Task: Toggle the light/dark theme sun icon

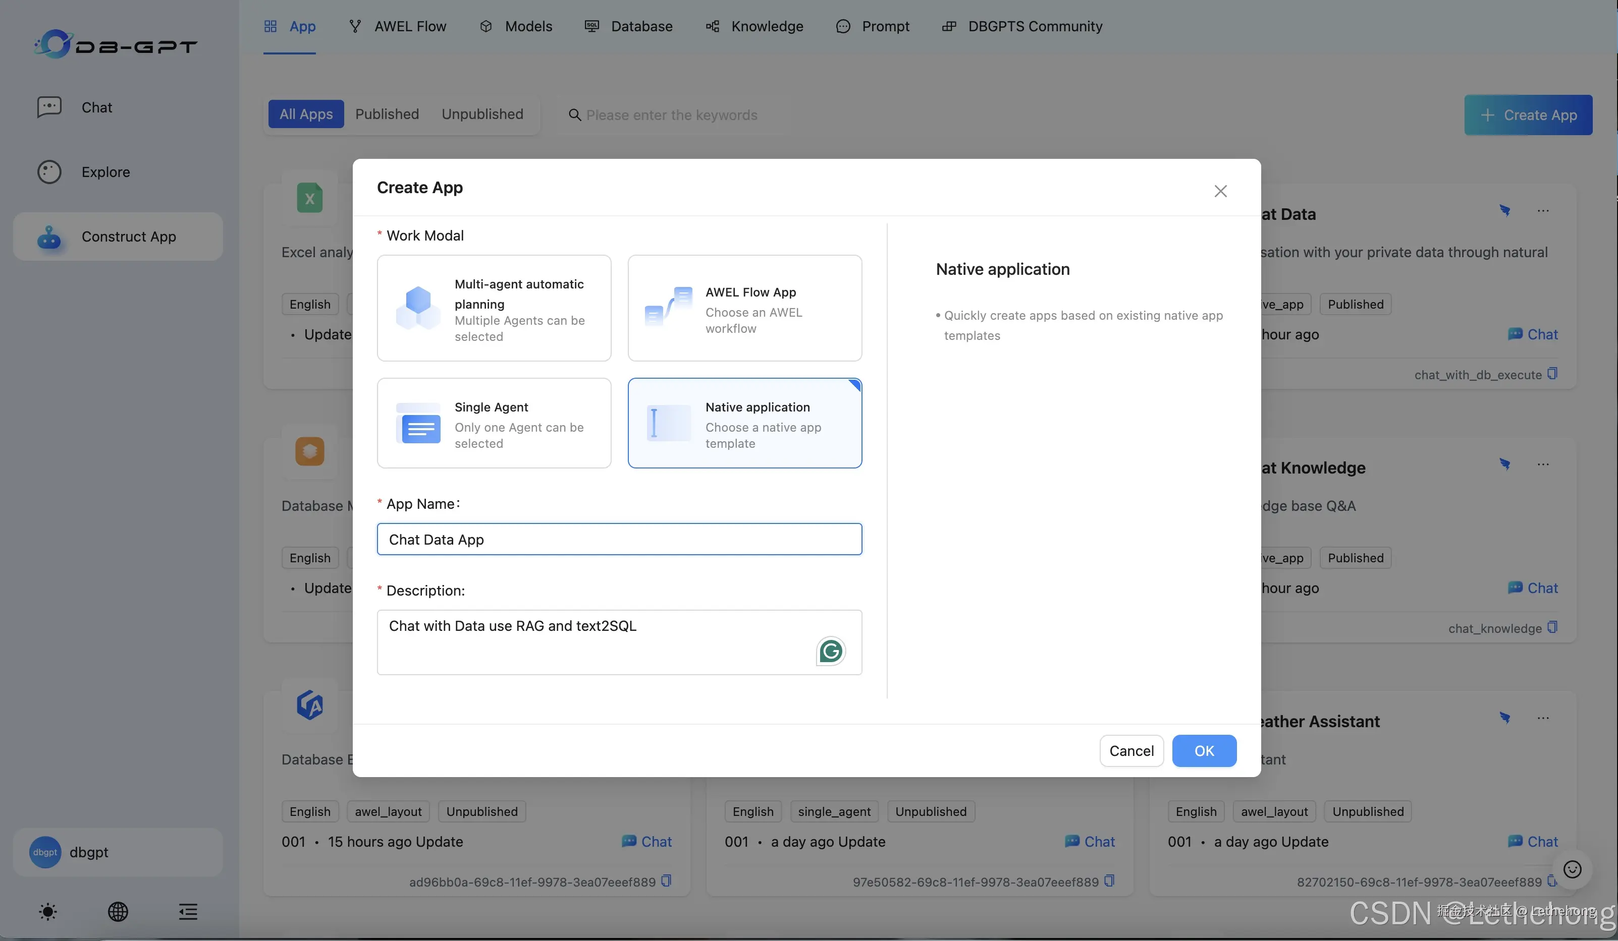Action: point(48,911)
